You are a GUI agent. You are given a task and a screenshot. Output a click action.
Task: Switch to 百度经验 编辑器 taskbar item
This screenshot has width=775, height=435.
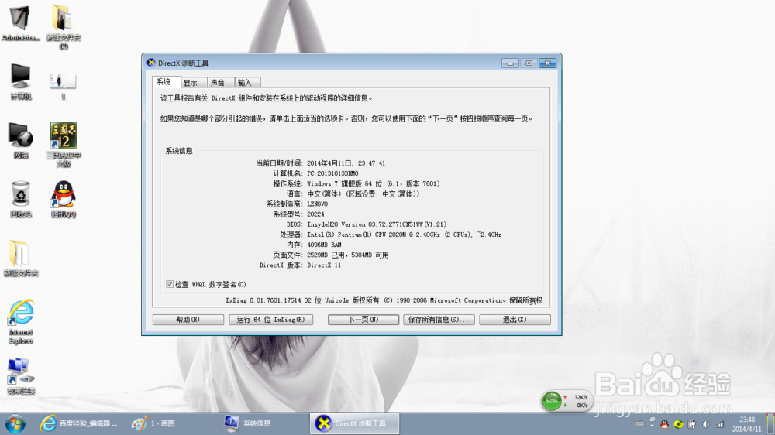(79, 423)
